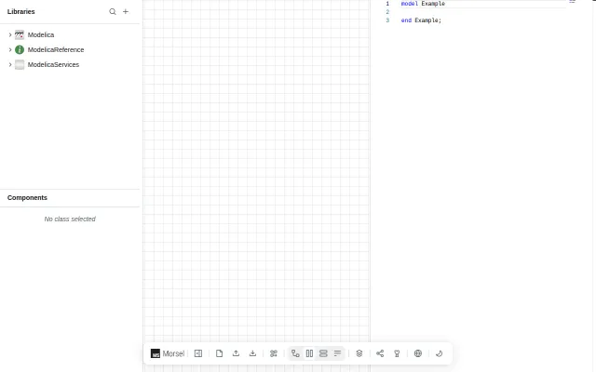Switch to side-by-side split view
596x372 pixels.
(x=309, y=353)
